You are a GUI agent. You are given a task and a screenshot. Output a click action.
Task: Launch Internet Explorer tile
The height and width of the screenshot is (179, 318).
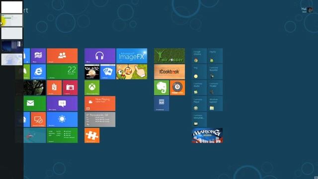click(38, 72)
